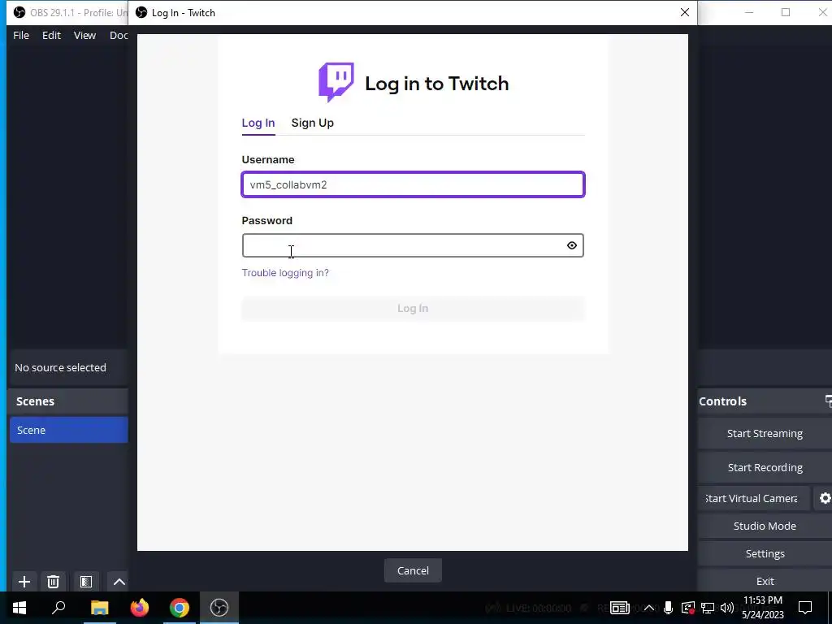Click Start Streaming in OBS Controls
The image size is (832, 624).
(765, 434)
